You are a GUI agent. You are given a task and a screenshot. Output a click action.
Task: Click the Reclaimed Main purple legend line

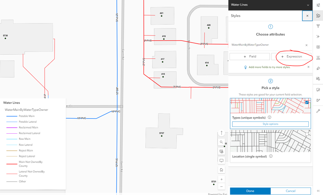[12, 128]
